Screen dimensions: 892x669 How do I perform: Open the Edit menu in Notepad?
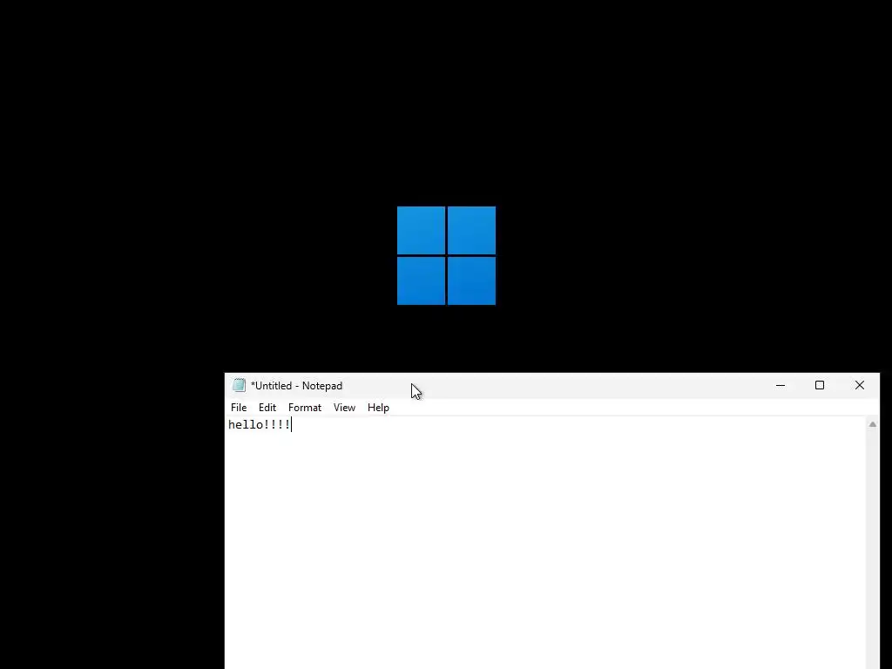[267, 408]
